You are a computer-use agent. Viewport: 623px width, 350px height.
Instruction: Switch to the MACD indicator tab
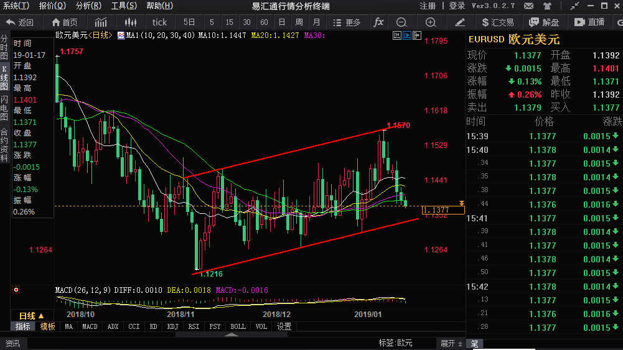tap(90, 326)
